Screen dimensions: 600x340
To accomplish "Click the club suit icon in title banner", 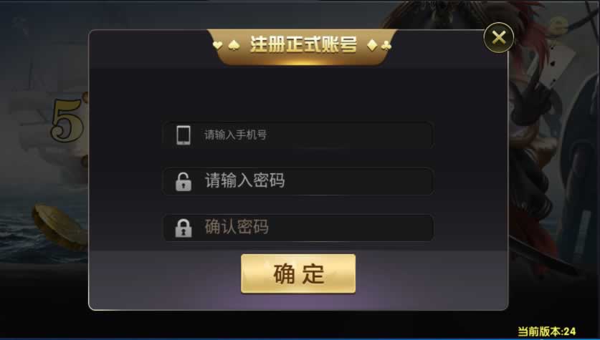I will [x=386, y=46].
